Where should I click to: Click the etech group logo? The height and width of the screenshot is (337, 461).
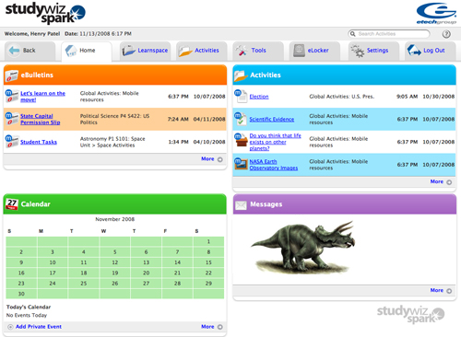[436, 13]
